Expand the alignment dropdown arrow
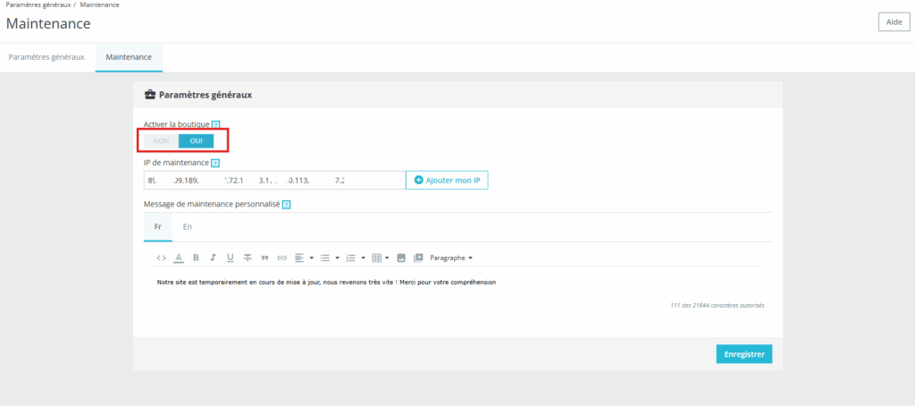The image size is (915, 406). pos(312,258)
